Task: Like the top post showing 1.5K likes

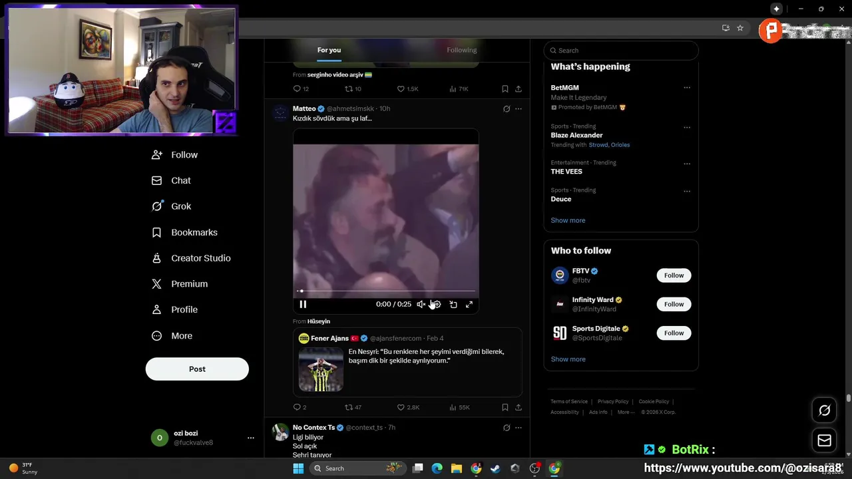Action: 407,88
